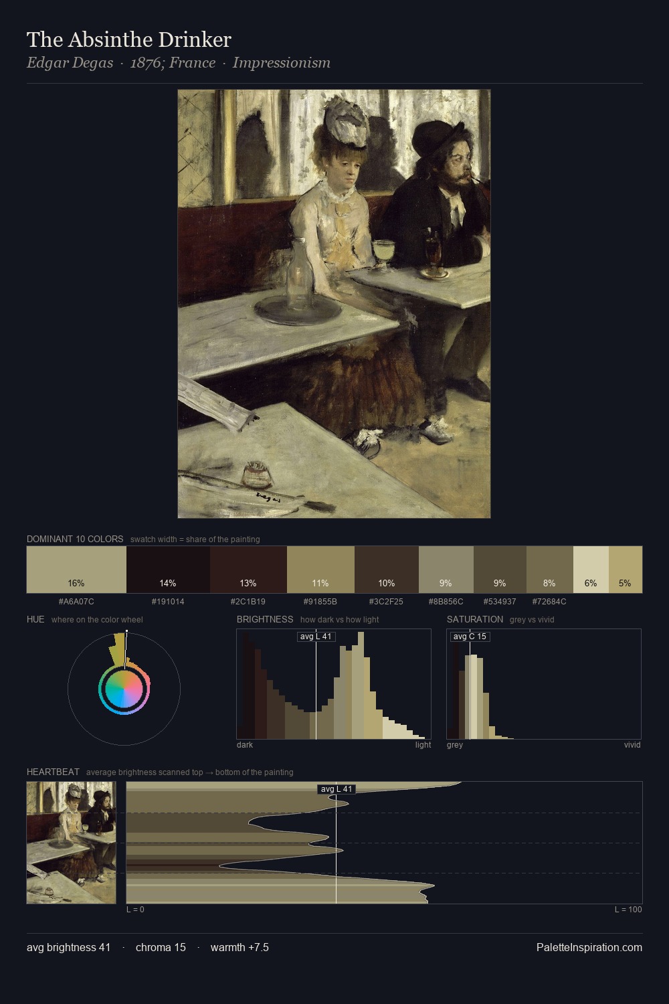Choose the olive #91855B swatch at 11%
The image size is (669, 1004).
pos(320,570)
